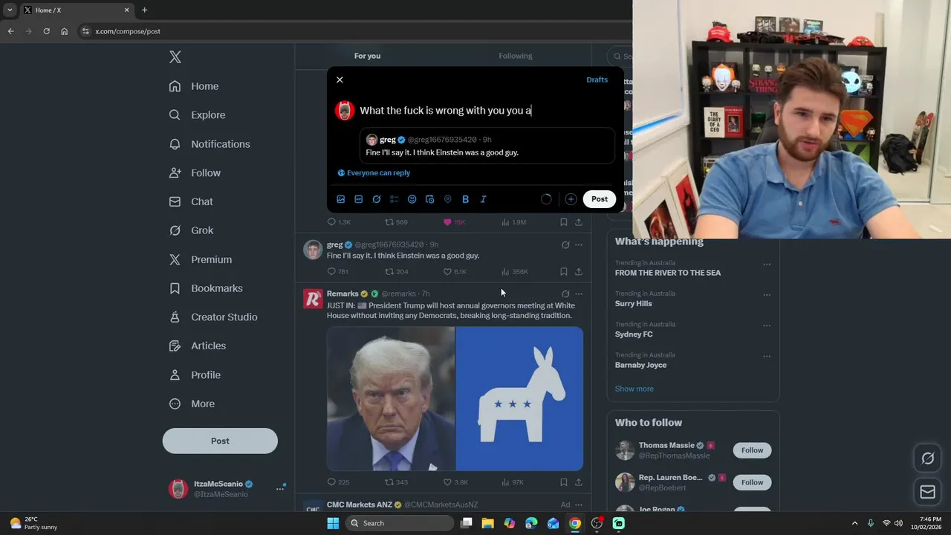The height and width of the screenshot is (535, 951).
Task: Enhance the post with the Grok icon in composer
Action: (377, 199)
